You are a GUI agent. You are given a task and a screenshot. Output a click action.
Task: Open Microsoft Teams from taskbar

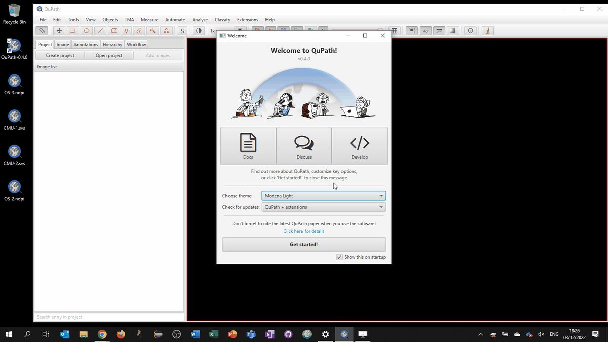(251, 334)
